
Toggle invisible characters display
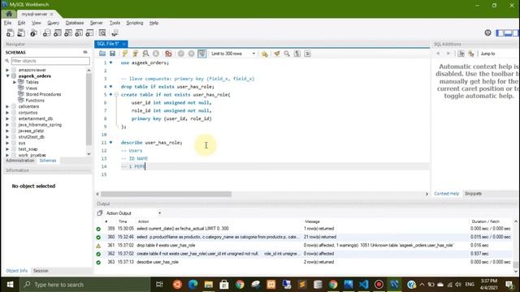point(297,54)
